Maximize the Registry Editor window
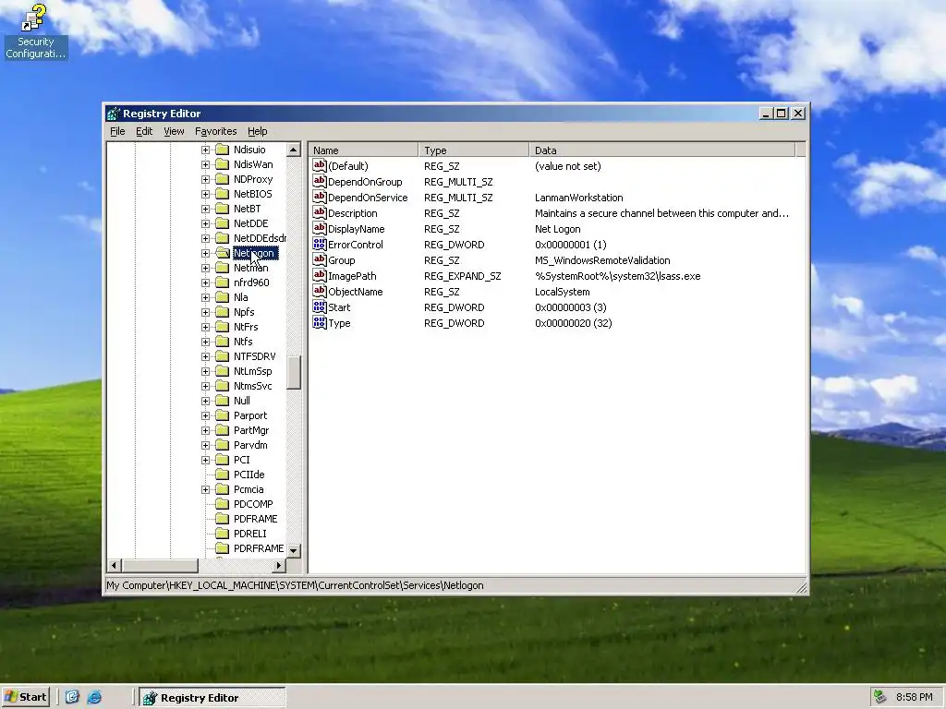 tap(782, 114)
